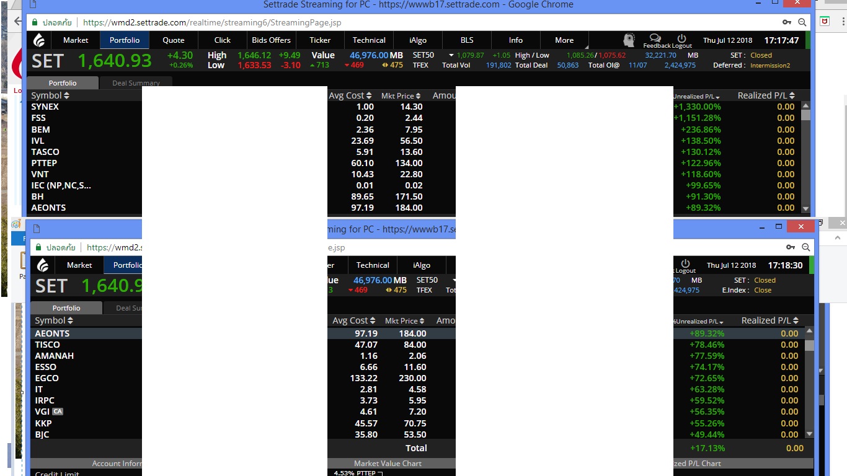This screenshot has width=847, height=476.
Task: Click the key icon in upper address bar
Action: (x=787, y=22)
